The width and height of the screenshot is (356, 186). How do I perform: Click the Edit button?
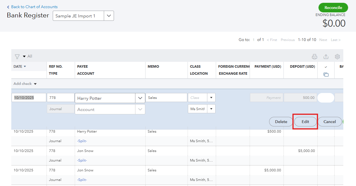click(x=305, y=122)
